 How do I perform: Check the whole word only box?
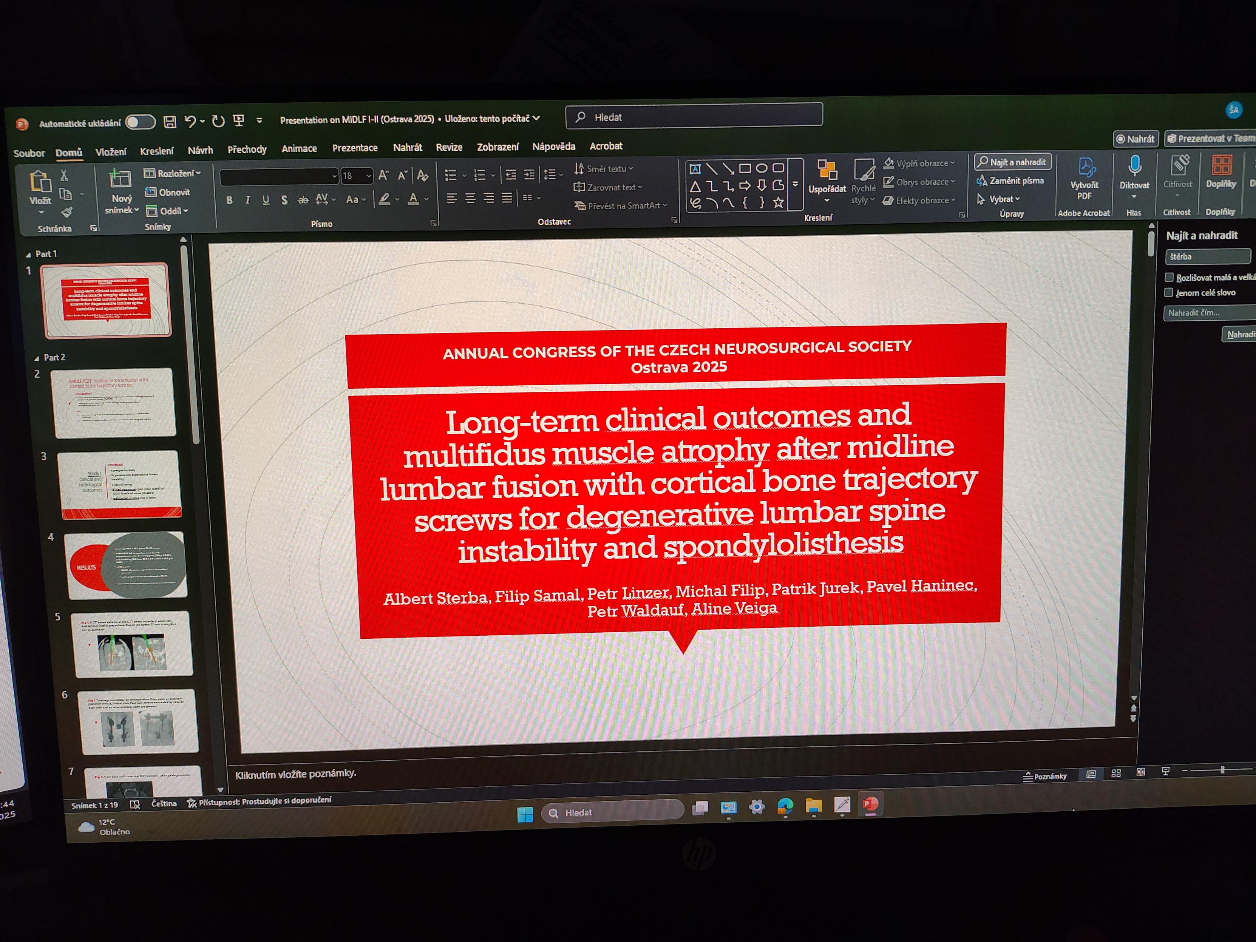[1169, 292]
